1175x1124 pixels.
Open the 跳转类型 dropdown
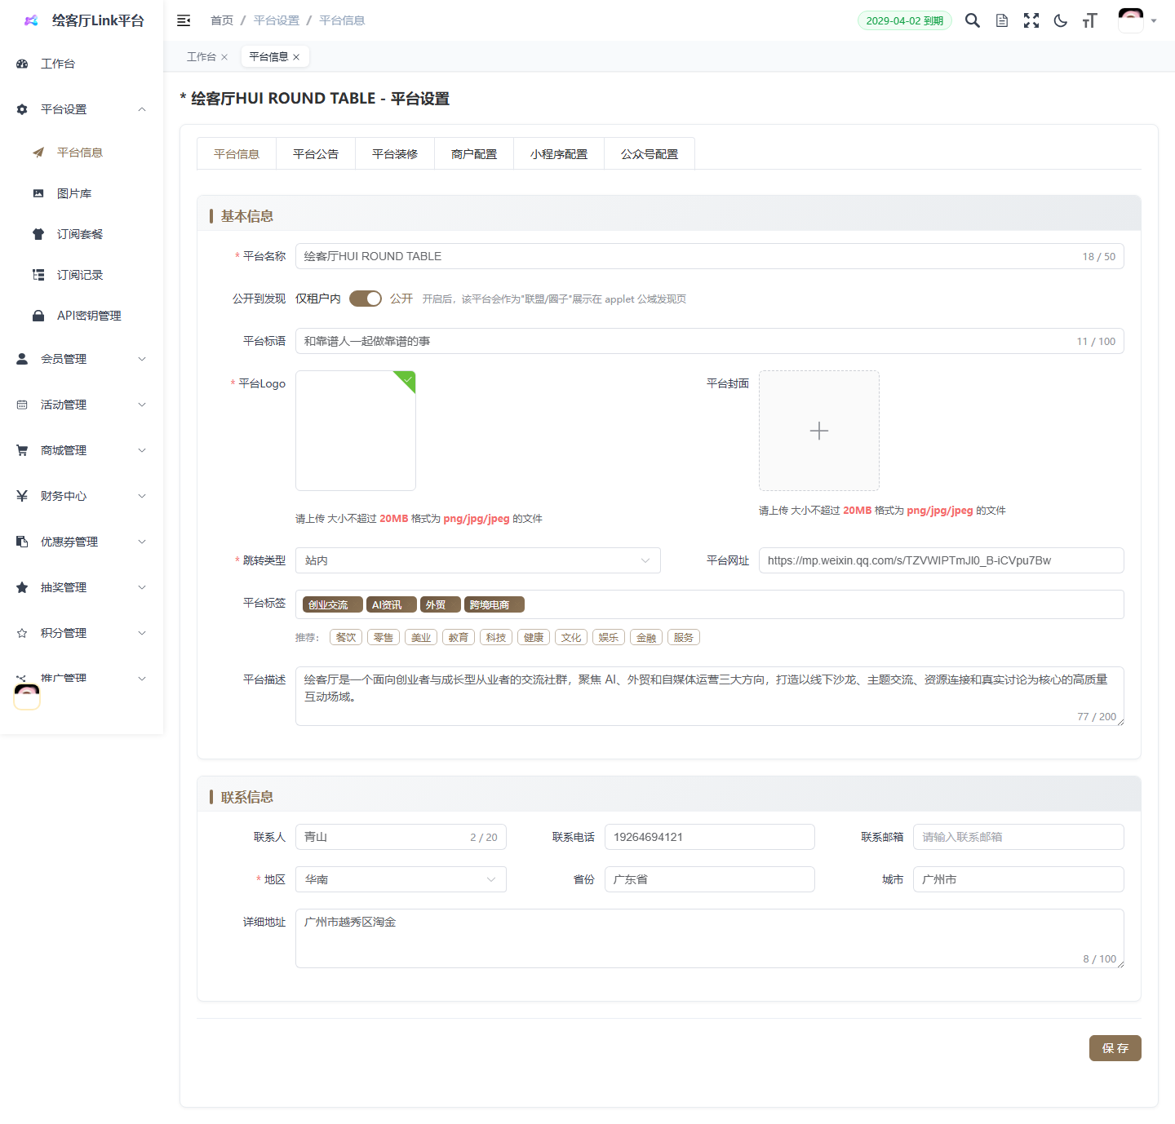tap(478, 560)
